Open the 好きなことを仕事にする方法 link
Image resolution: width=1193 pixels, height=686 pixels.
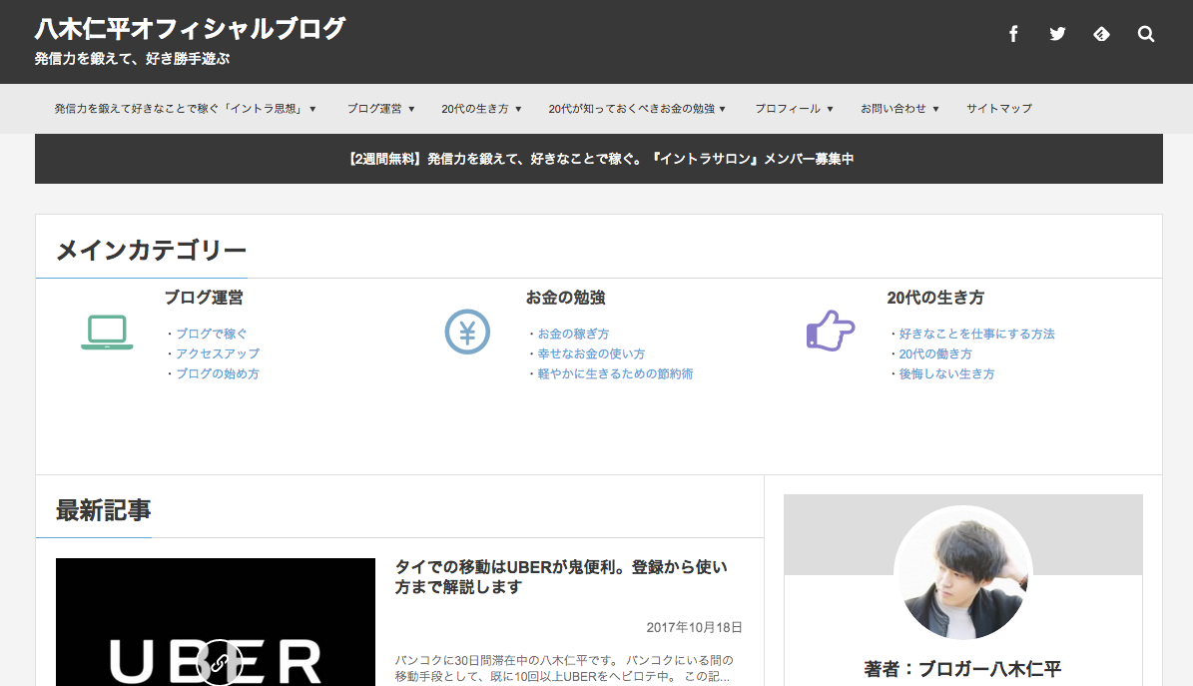coord(977,334)
